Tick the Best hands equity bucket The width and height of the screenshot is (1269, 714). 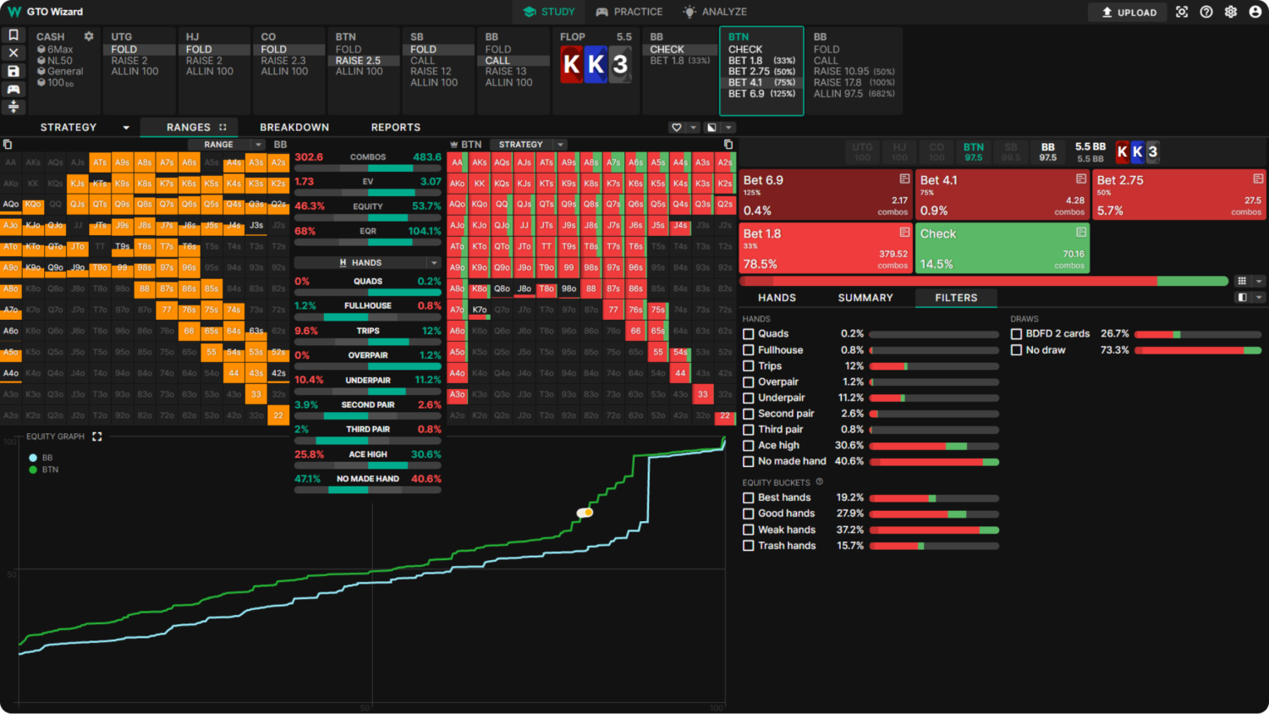(748, 497)
